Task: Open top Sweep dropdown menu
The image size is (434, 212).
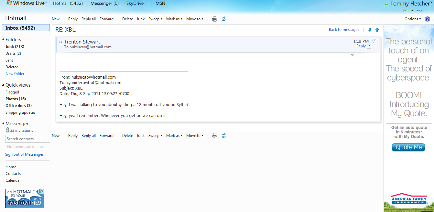Action: [x=155, y=19]
